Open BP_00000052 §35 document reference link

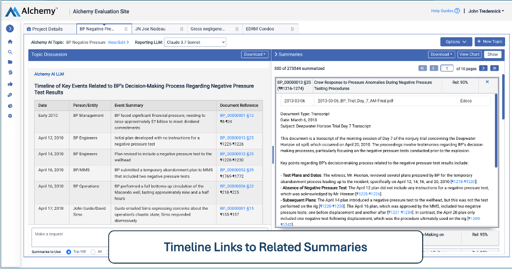click(237, 170)
